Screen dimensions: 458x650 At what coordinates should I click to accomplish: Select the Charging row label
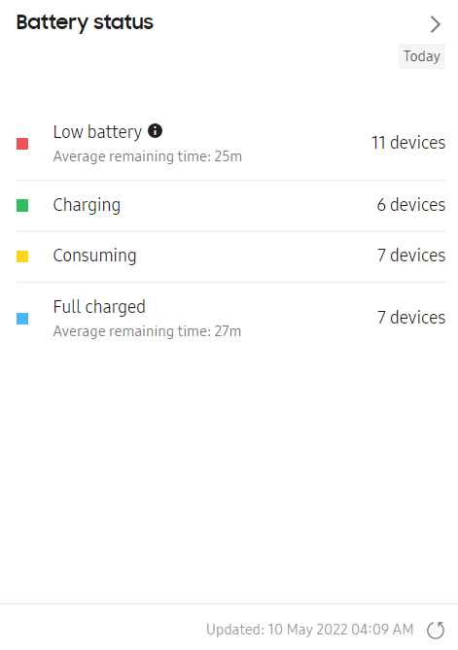[87, 206]
